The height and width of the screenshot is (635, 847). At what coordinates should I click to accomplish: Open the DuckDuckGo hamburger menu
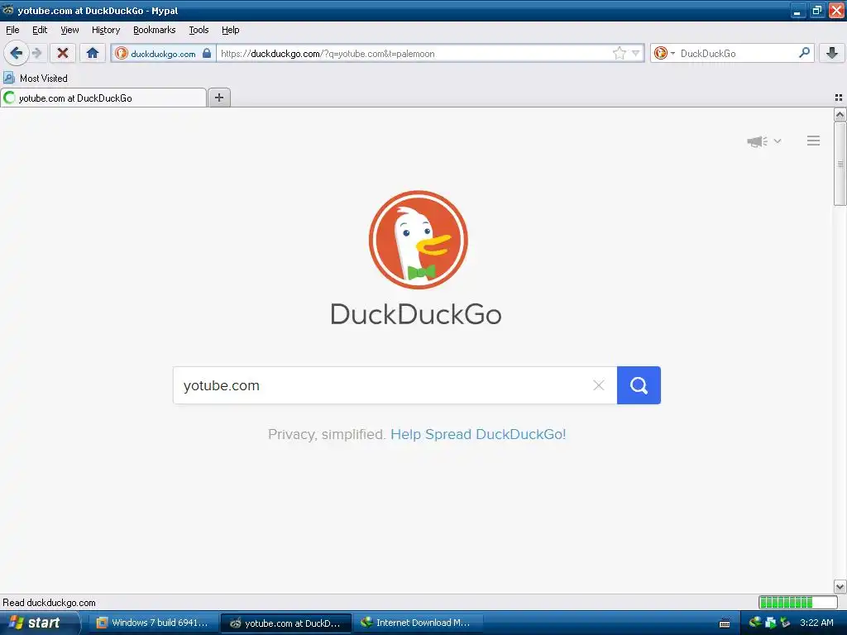coord(813,141)
